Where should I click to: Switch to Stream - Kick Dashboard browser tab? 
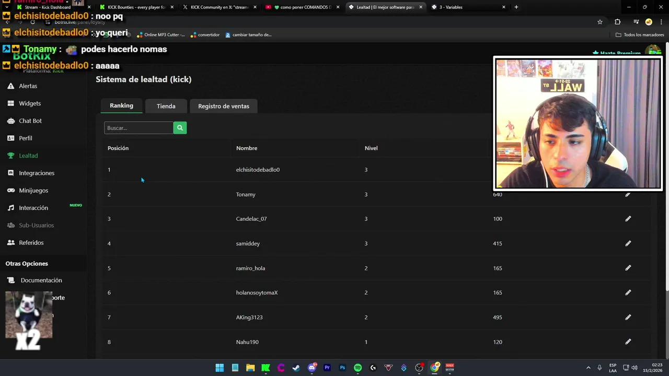52,7
